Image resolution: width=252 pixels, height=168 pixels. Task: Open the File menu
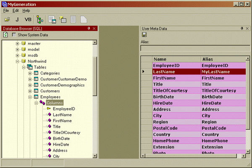click(x=6, y=10)
